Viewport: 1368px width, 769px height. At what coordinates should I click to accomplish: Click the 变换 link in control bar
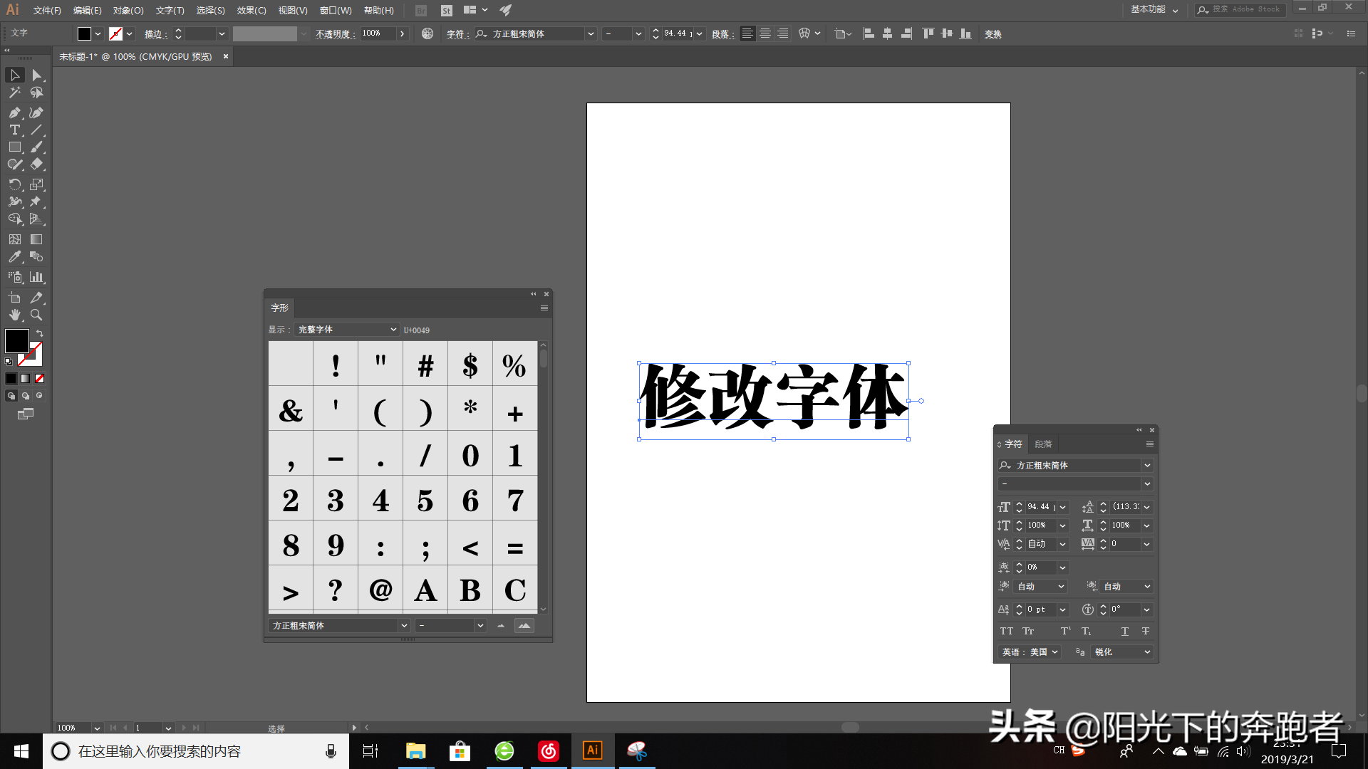point(993,33)
